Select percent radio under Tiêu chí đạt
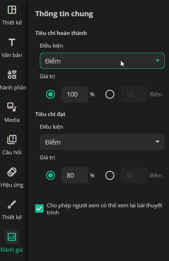The height and width of the screenshot is (261, 169). point(50,176)
